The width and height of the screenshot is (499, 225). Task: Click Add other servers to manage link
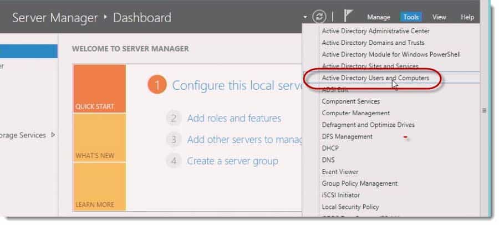click(245, 140)
